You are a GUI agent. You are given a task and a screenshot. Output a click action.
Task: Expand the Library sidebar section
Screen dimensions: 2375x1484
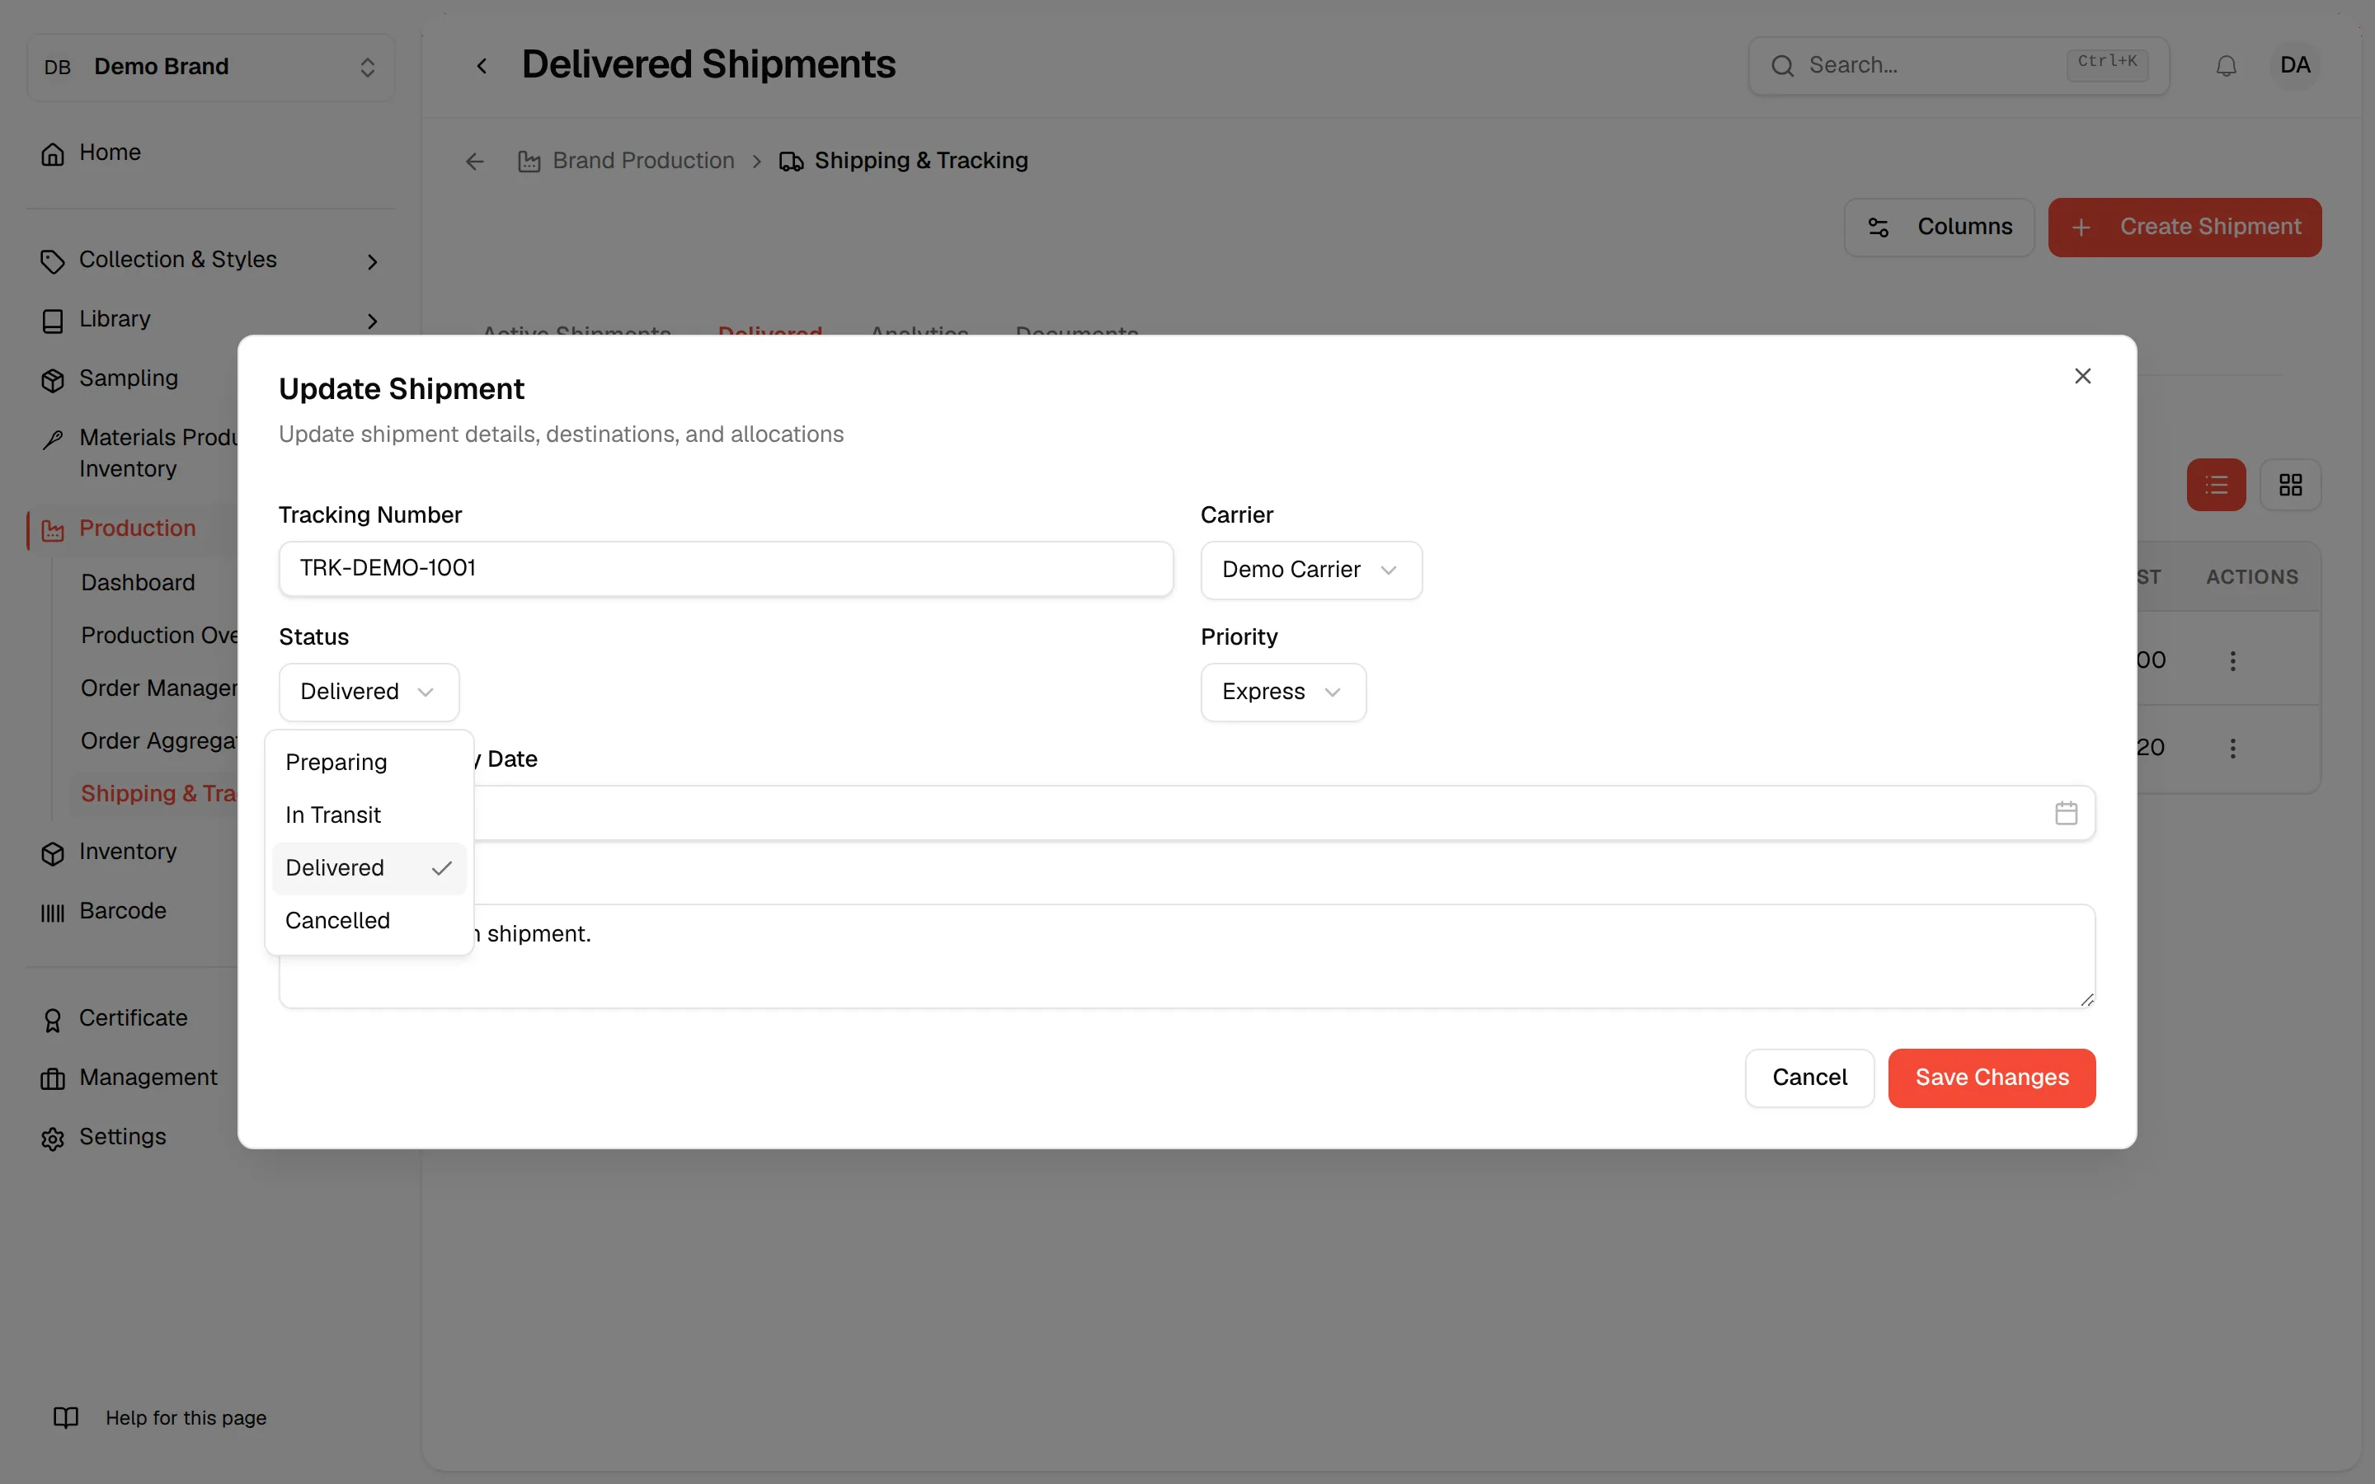pos(210,320)
